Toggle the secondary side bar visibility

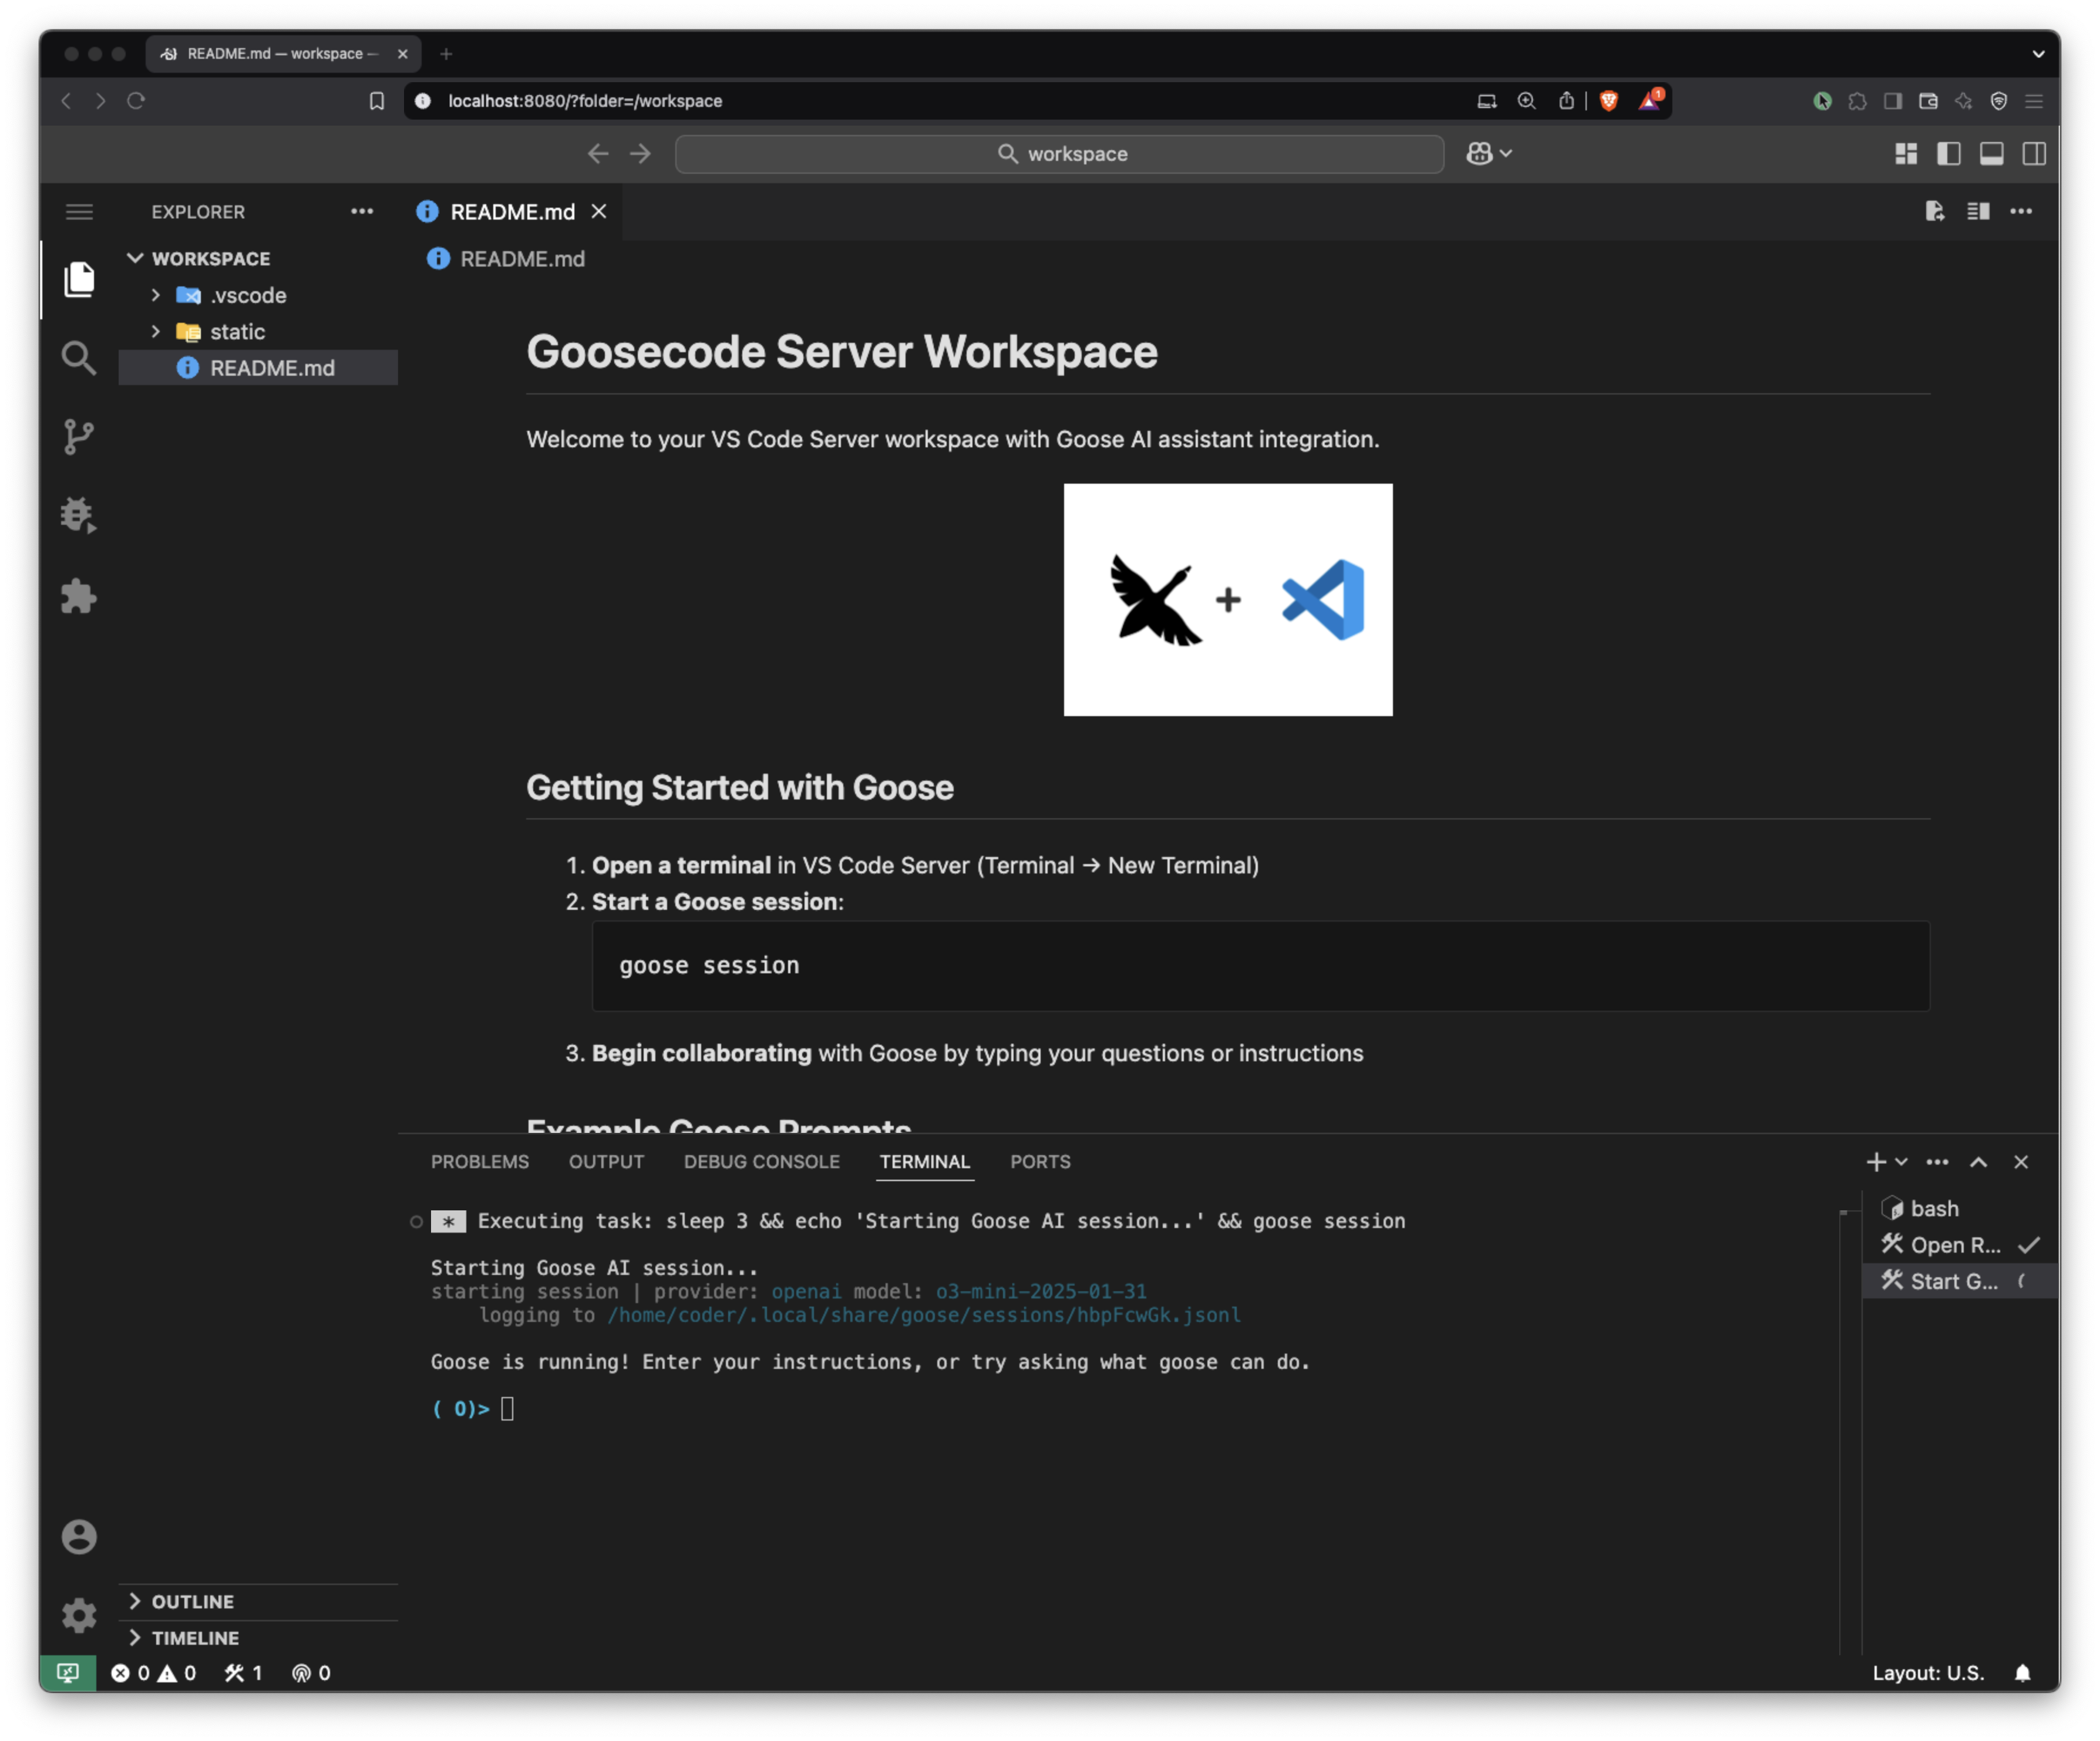(2033, 154)
